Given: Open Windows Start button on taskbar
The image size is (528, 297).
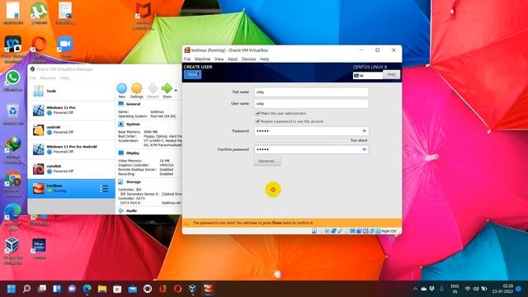Looking at the screenshot, I should (x=12, y=289).
